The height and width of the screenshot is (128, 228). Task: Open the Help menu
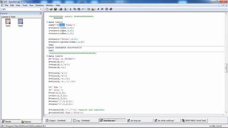[x=58, y=5]
